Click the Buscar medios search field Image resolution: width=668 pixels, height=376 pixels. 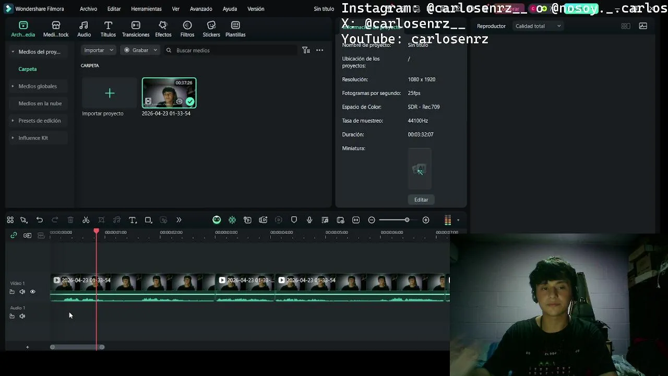coord(230,50)
